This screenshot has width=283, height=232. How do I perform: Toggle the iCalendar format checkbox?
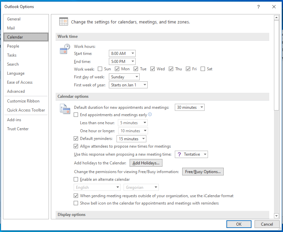point(76,196)
